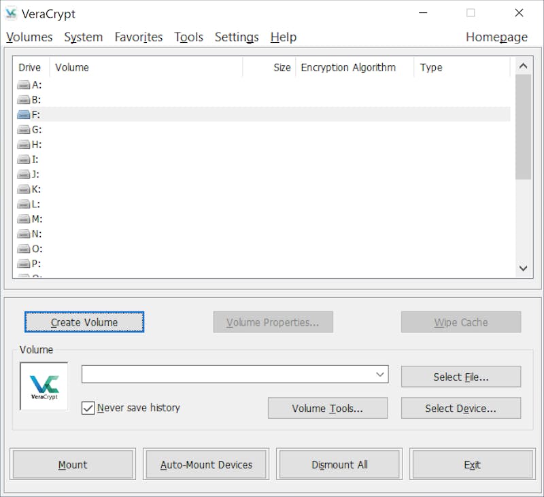
Task: Click the VeraCrypt title bar app icon
Action: pos(11,14)
